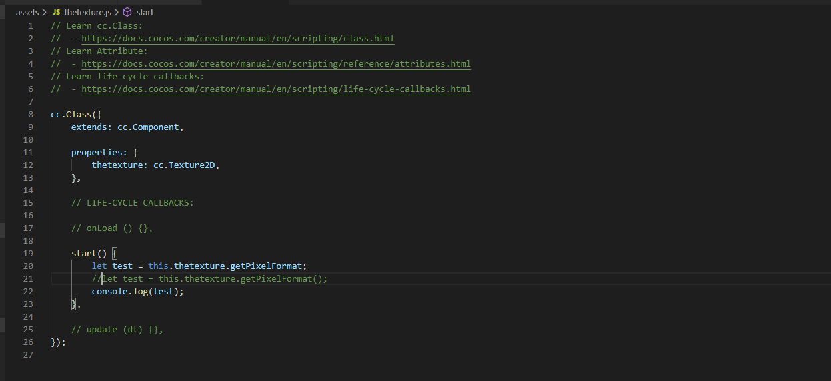Image resolution: width=831 pixels, height=381 pixels.
Task: Click the chevron after assets breadcrumb
Action: tap(45, 13)
